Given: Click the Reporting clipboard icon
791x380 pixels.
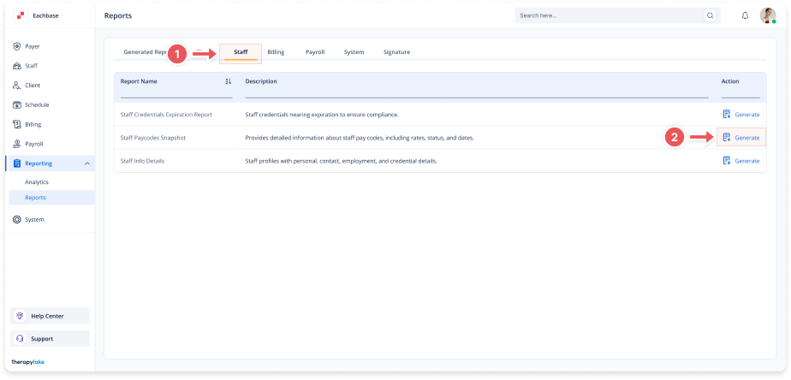Looking at the screenshot, I should pos(16,163).
